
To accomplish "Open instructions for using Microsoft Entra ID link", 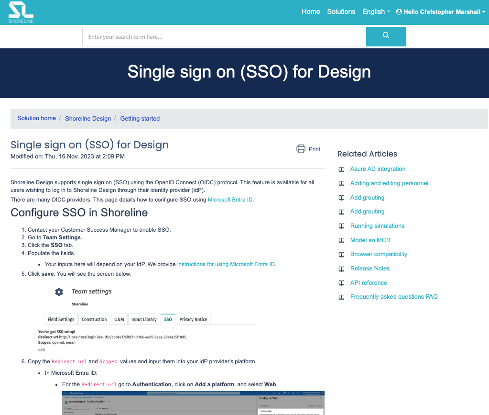I will click(x=226, y=264).
